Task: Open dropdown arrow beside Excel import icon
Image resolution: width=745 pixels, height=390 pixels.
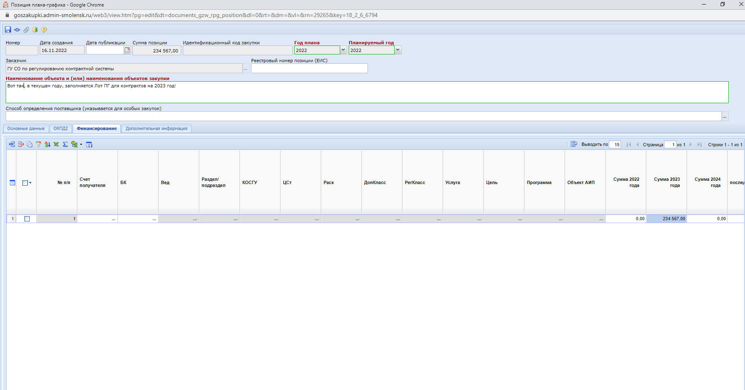Action: pyautogui.click(x=81, y=145)
